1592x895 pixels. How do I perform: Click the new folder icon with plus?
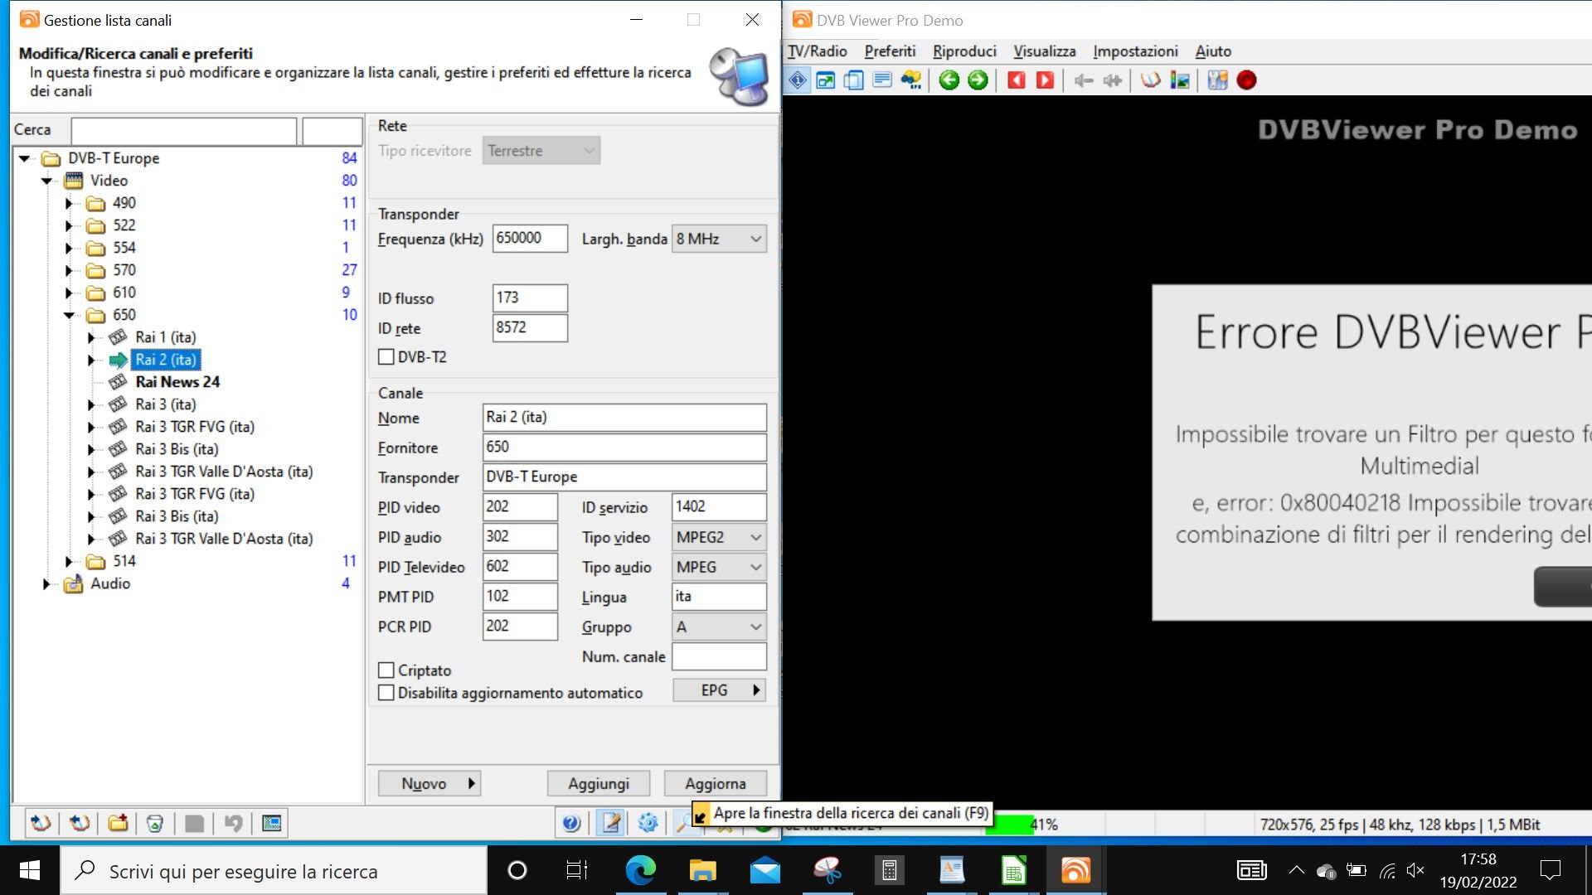(x=118, y=823)
